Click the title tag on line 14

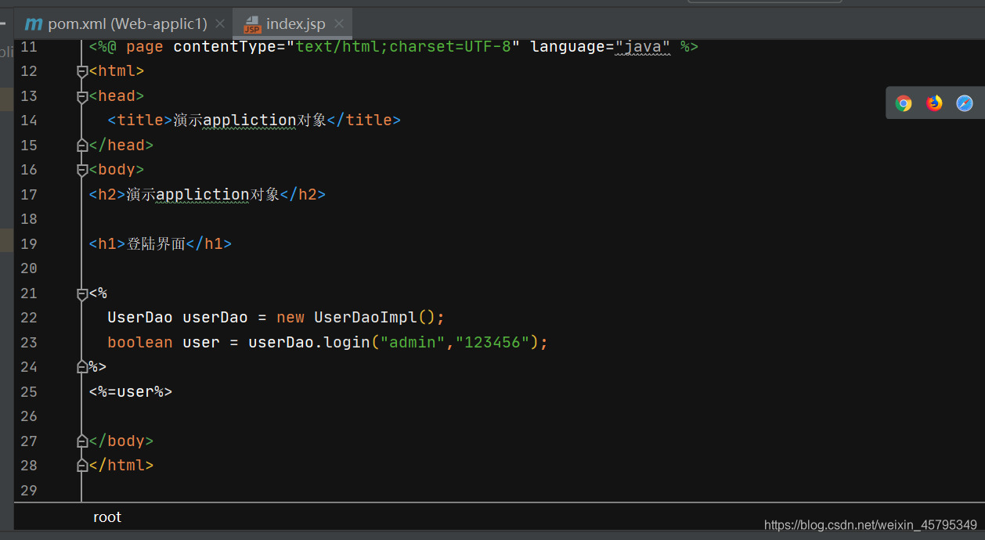click(140, 121)
